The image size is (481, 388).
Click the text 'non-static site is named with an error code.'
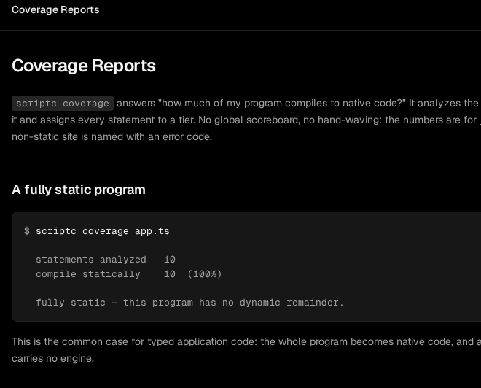click(x=112, y=136)
